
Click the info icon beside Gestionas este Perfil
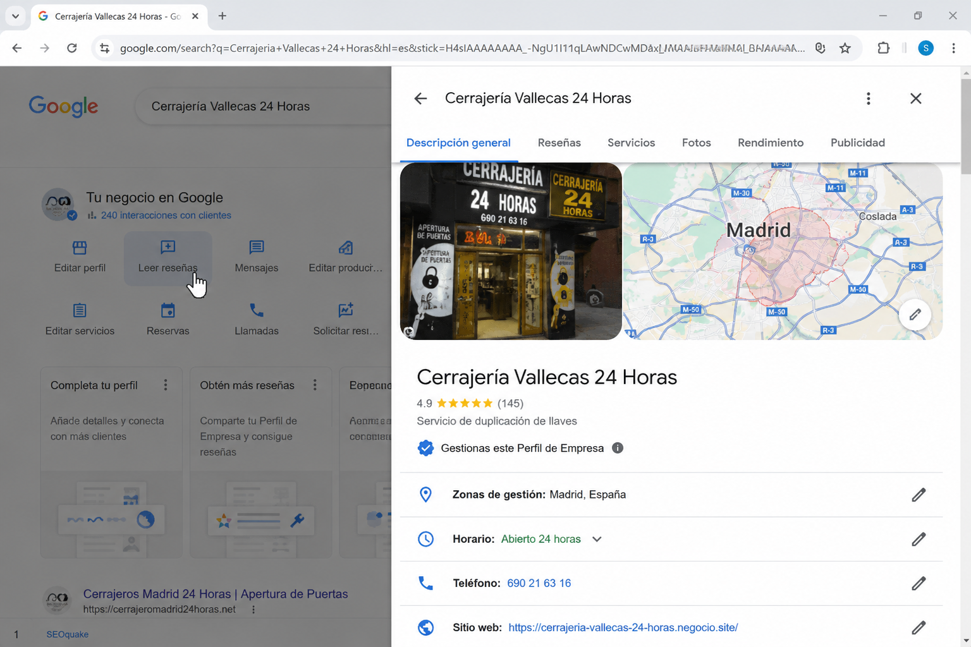(618, 448)
